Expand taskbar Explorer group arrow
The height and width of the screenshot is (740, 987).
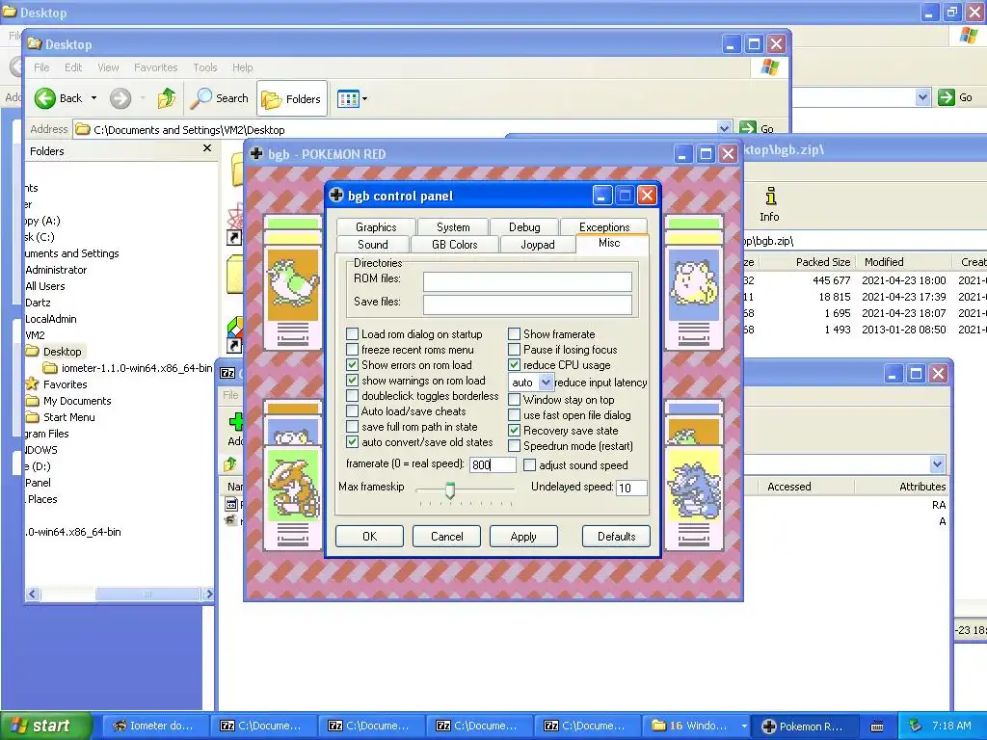(x=744, y=727)
